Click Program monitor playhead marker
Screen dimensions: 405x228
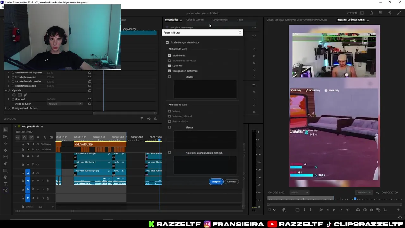(355, 199)
